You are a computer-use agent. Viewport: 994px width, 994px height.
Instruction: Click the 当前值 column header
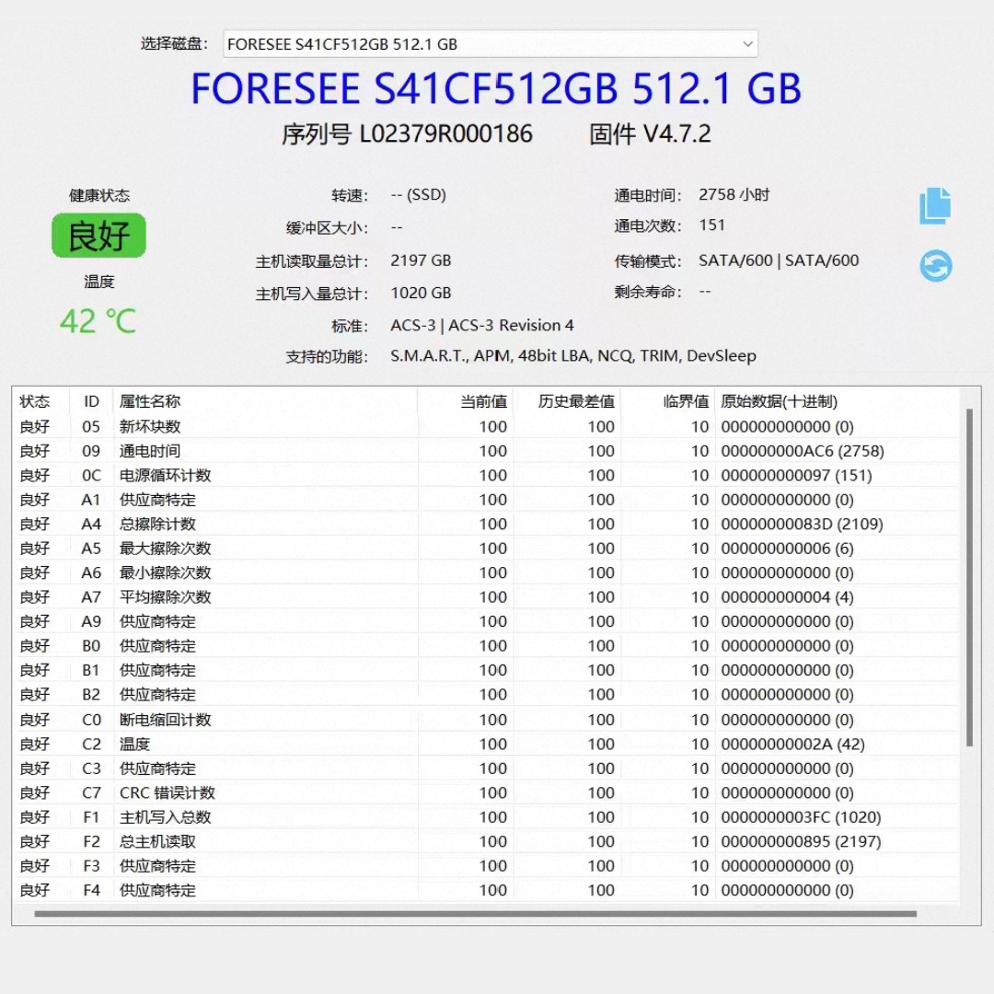483,401
